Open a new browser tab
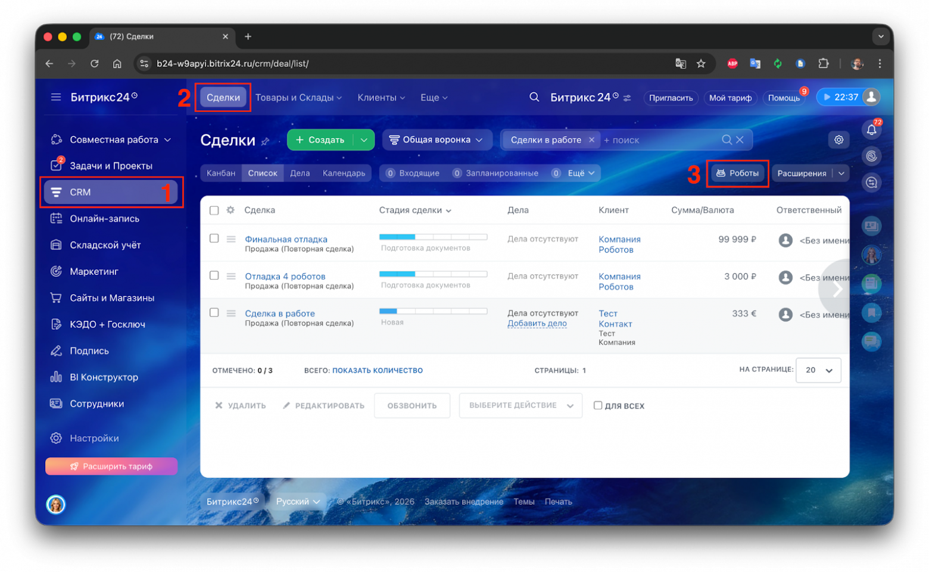This screenshot has width=929, height=572. (248, 37)
